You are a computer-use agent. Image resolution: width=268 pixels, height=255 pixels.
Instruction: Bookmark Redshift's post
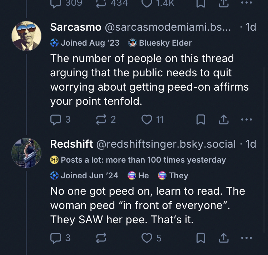coord(201,238)
